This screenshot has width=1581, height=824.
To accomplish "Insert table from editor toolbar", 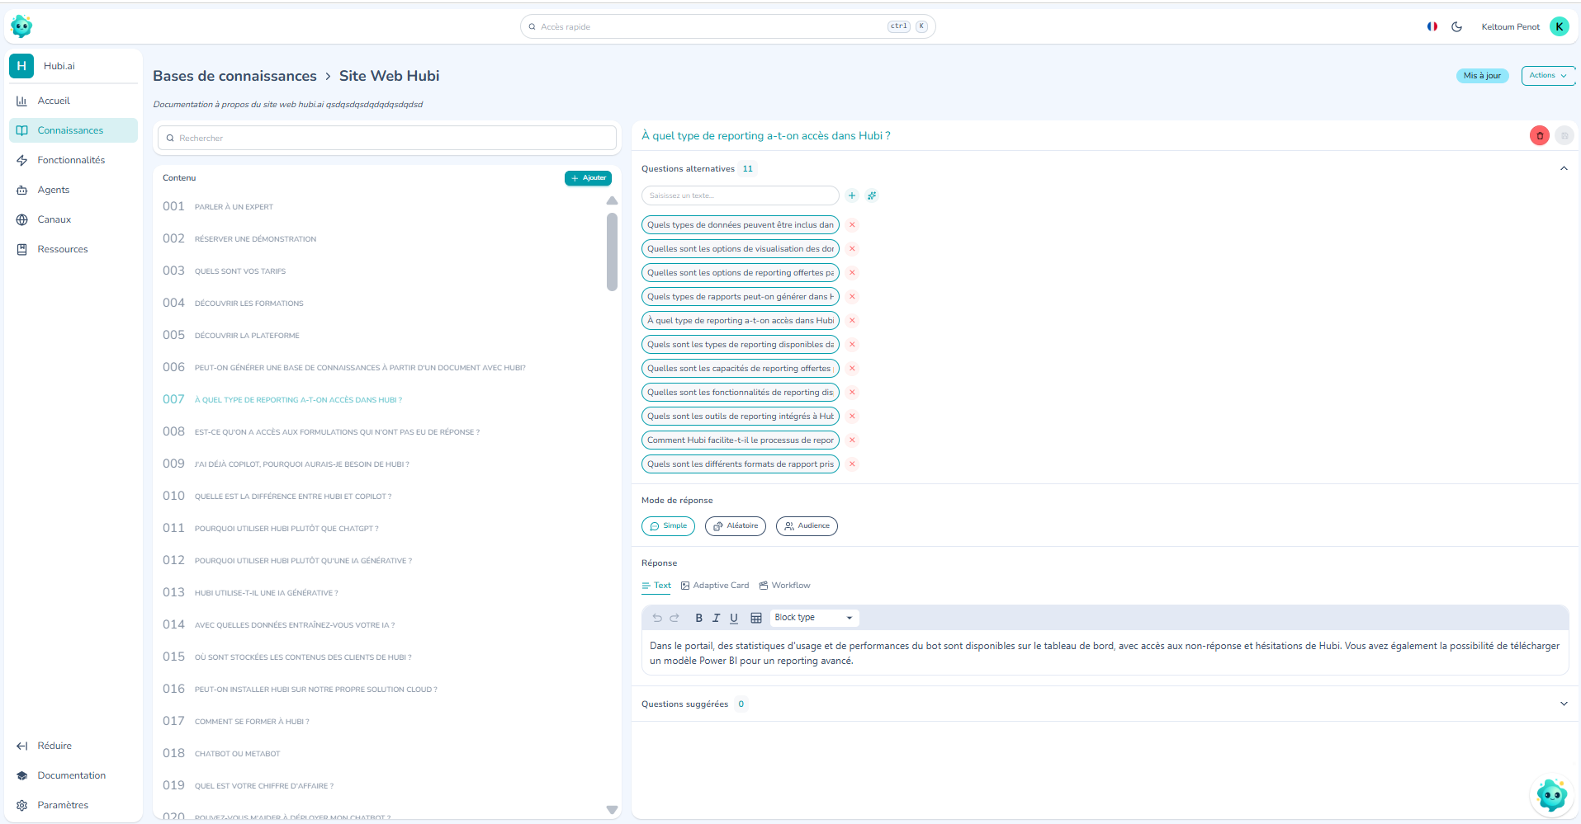I will point(756,618).
